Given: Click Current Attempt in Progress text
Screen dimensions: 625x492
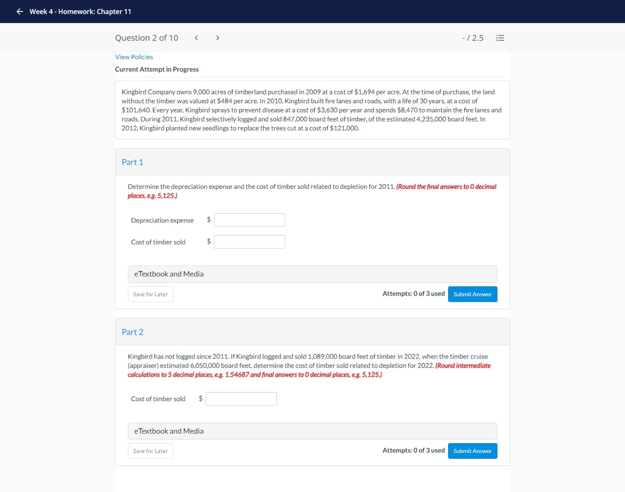Looking at the screenshot, I should [x=157, y=70].
